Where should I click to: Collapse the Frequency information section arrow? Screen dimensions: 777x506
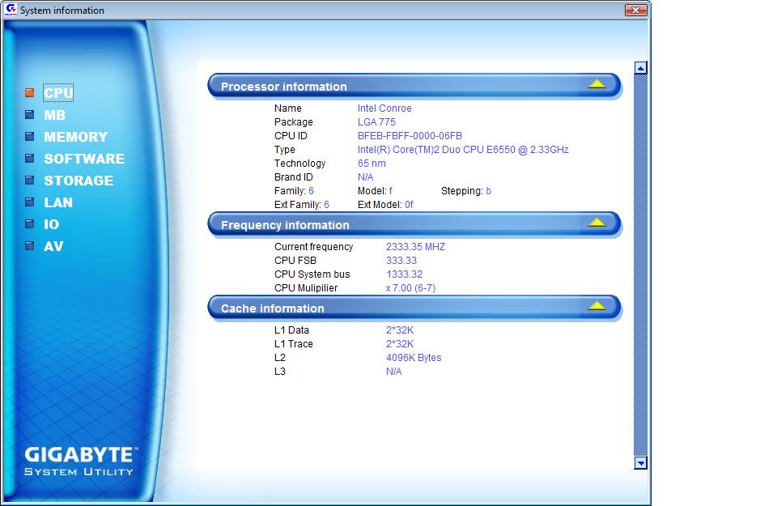(x=597, y=223)
